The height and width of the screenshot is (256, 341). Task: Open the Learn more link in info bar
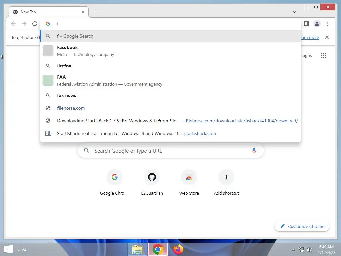pyautogui.click(x=310, y=37)
